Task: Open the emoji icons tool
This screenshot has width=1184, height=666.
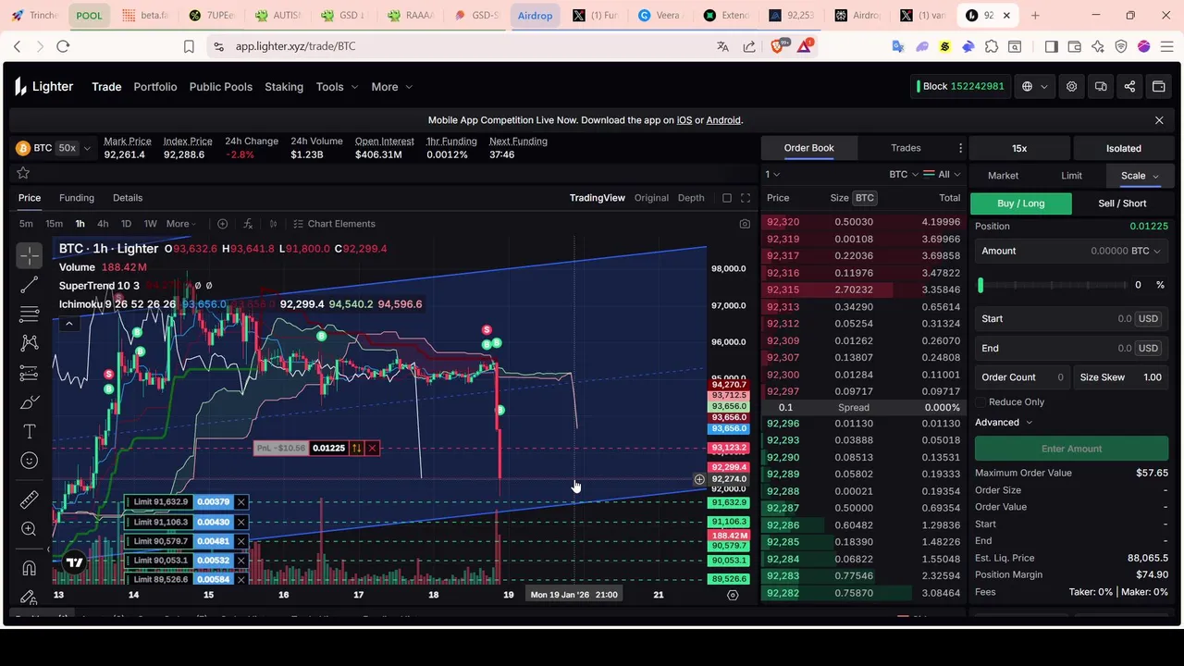Action: coord(29,461)
